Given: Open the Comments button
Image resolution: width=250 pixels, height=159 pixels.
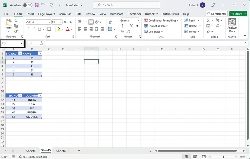Looking at the screenshot, I should click(216, 14).
